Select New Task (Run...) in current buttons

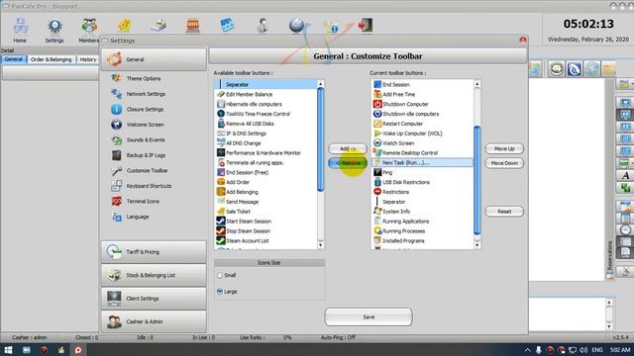click(423, 162)
